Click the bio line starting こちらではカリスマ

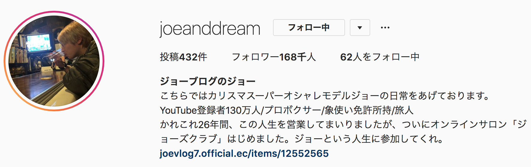tap(325, 96)
